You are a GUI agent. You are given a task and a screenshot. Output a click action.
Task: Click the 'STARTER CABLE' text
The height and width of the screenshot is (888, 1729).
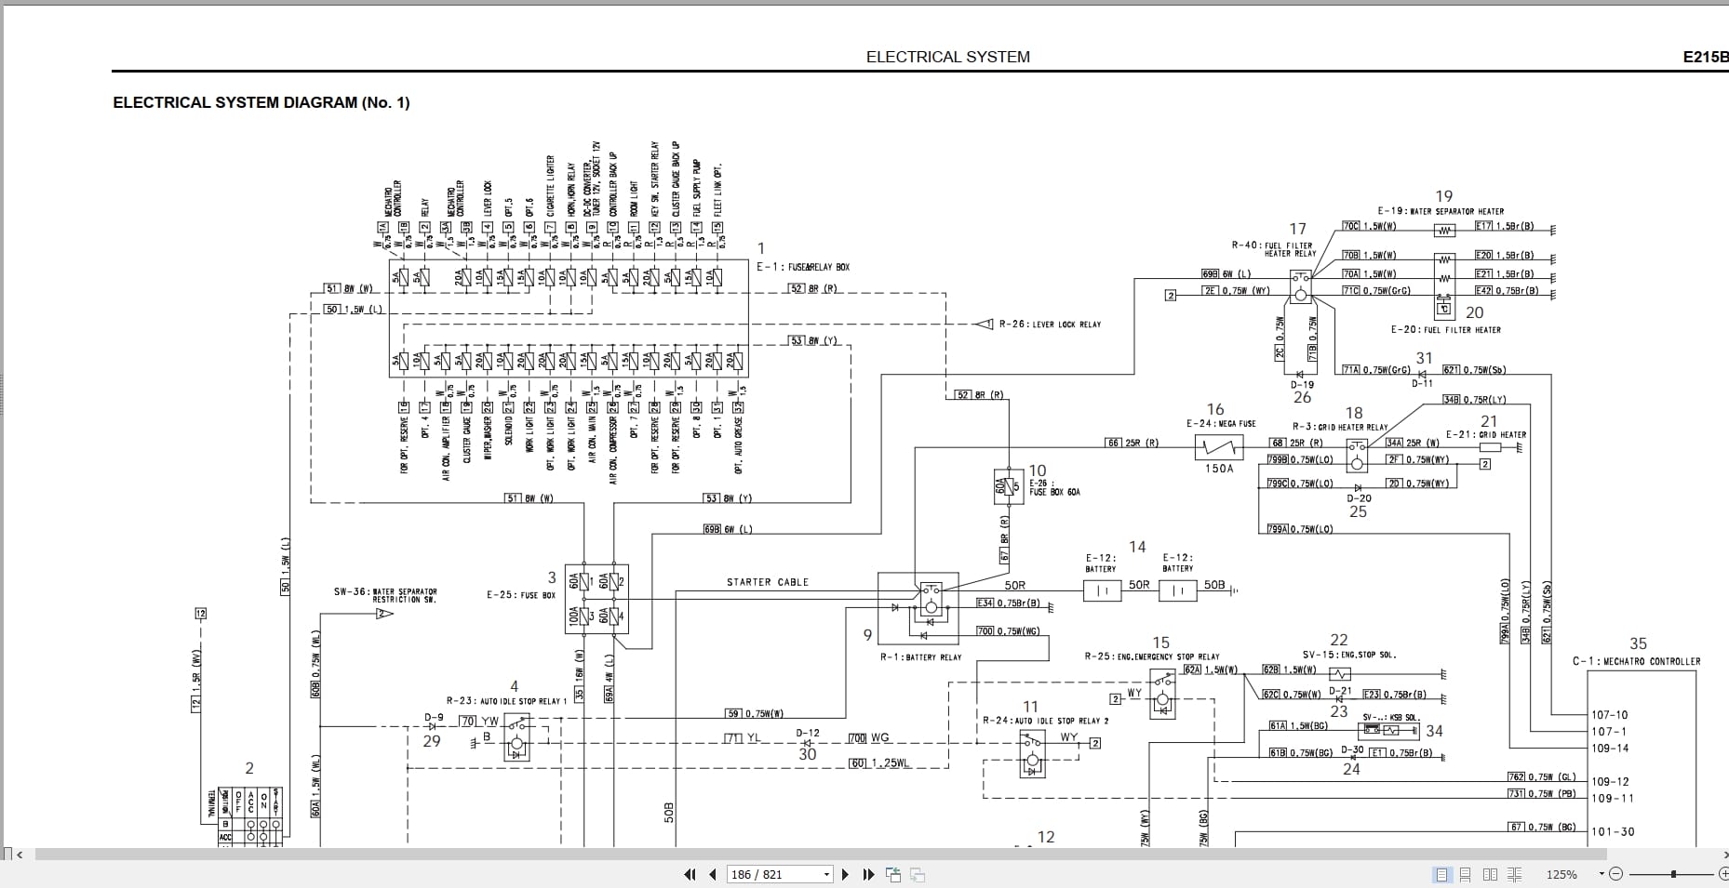tap(768, 582)
